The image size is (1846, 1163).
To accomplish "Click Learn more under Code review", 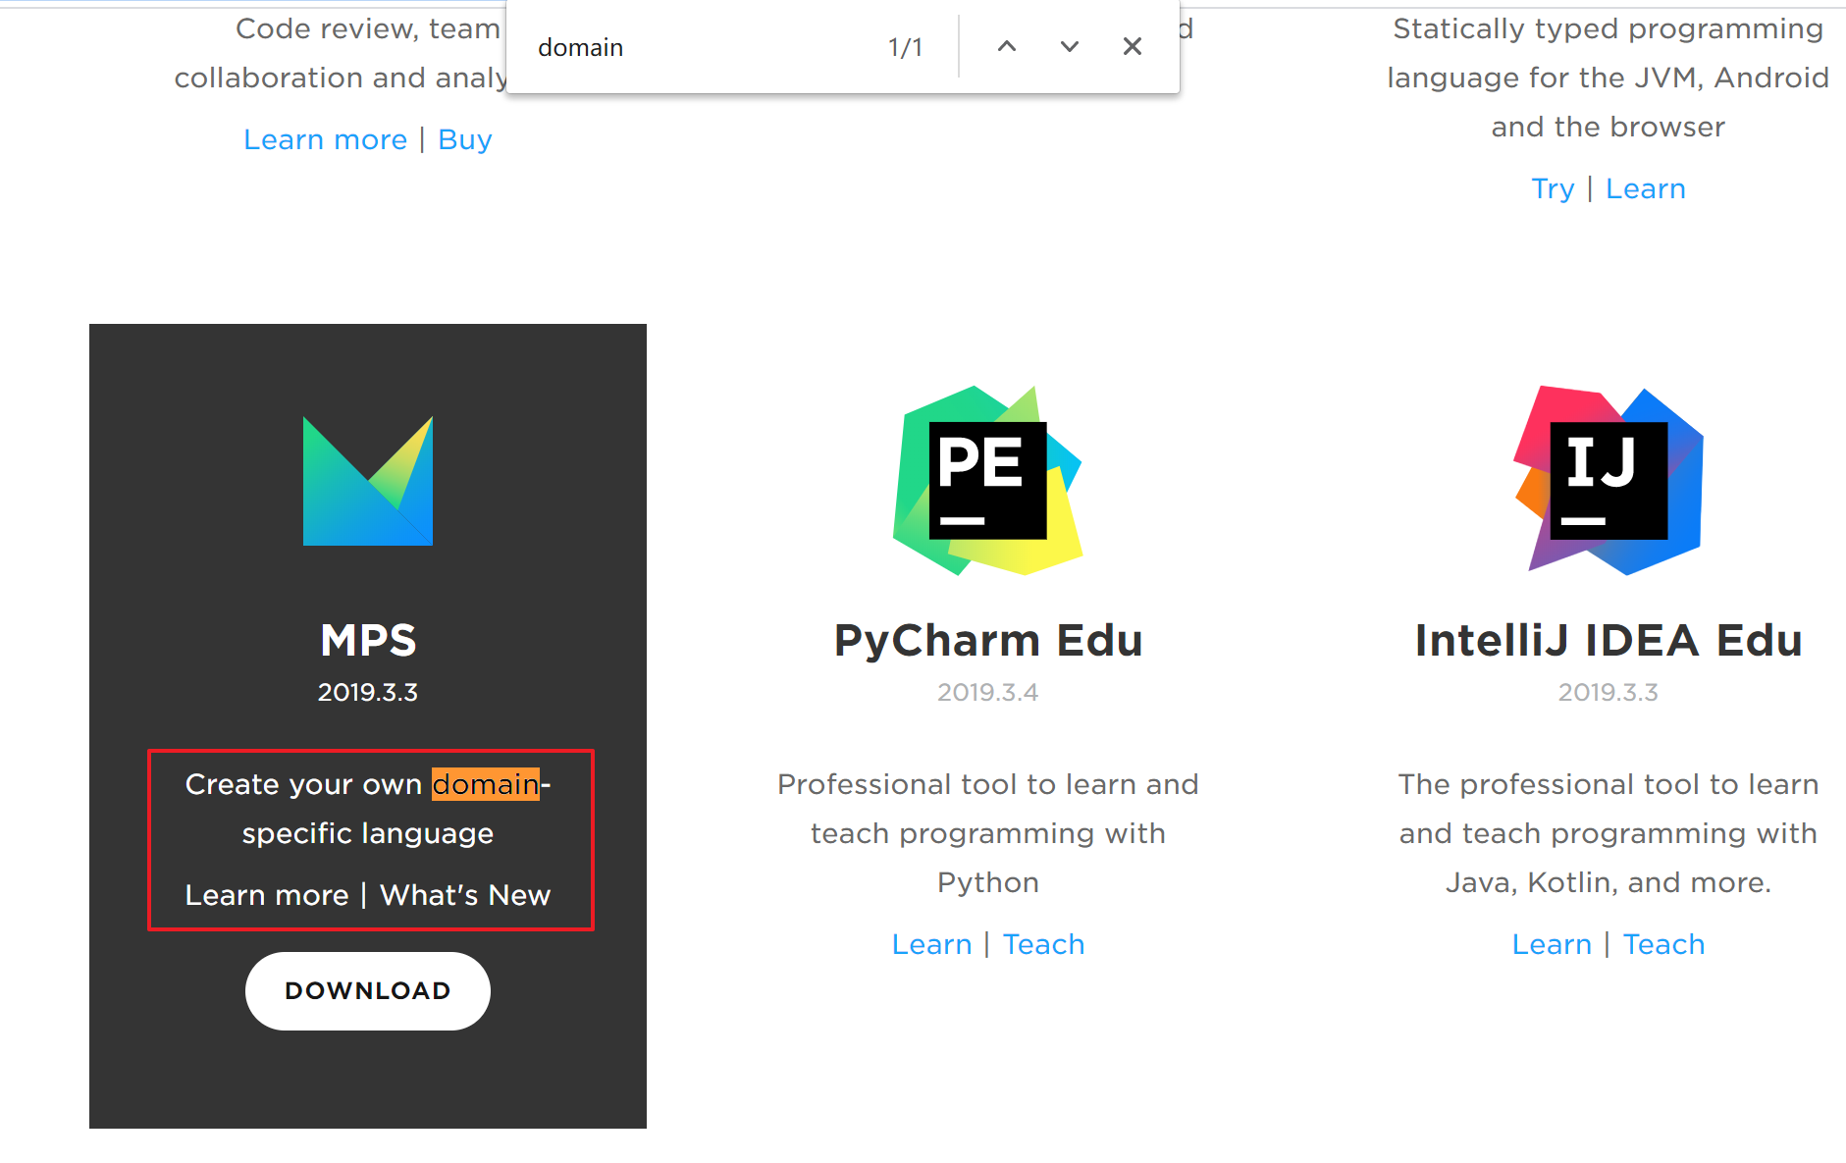I will click(326, 139).
